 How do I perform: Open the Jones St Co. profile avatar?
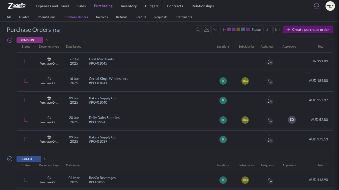(x=330, y=6)
